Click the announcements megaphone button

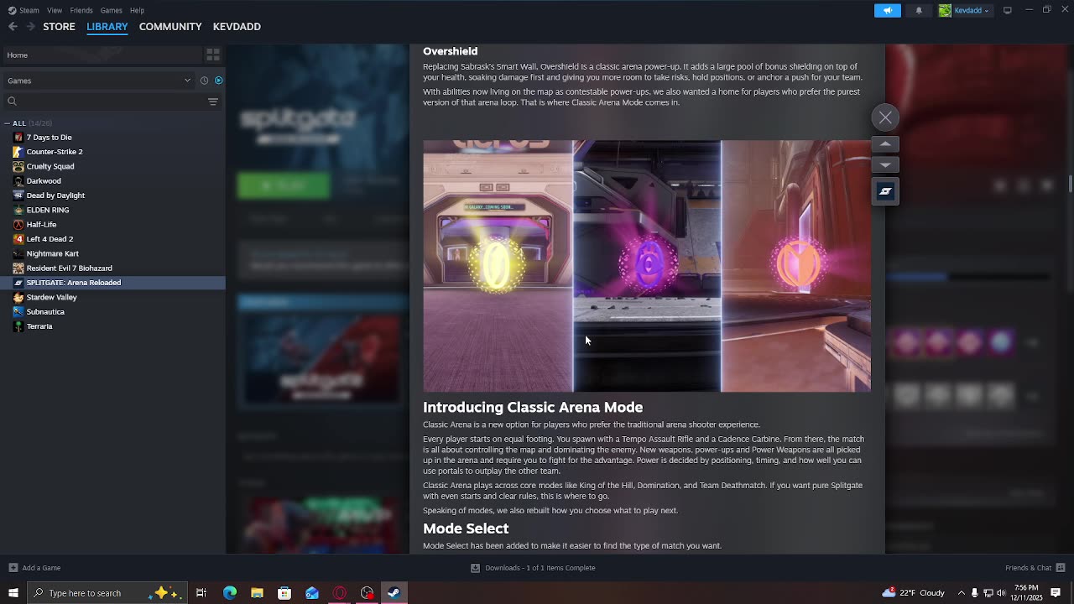pyautogui.click(x=887, y=10)
